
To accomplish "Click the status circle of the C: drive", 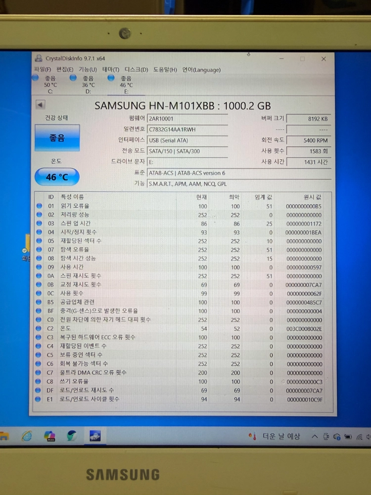I will tap(35, 78).
